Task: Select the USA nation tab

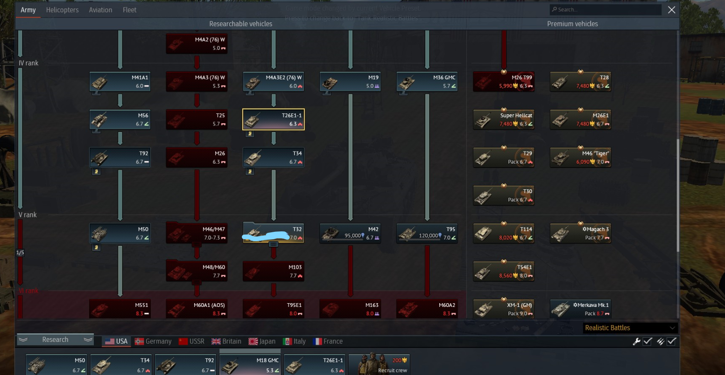Action: [116, 341]
